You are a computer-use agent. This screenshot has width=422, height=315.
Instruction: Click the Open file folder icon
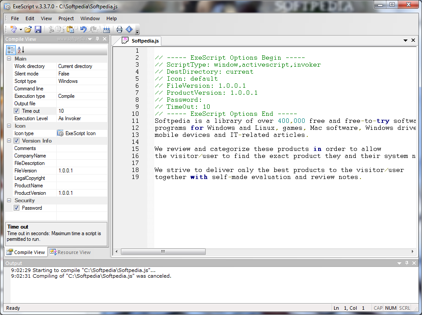point(28,29)
